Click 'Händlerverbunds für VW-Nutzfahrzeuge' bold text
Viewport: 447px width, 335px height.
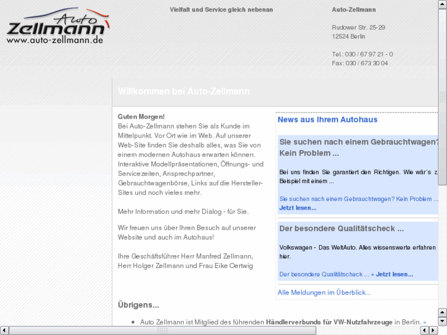(329, 322)
